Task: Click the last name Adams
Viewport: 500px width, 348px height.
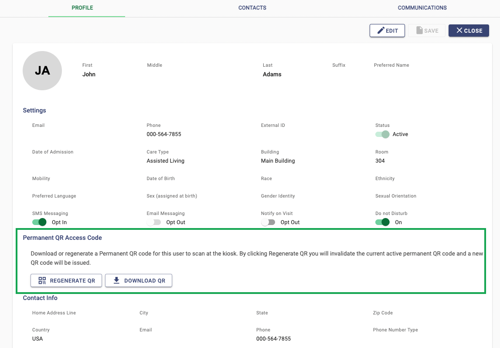Action: tap(272, 75)
